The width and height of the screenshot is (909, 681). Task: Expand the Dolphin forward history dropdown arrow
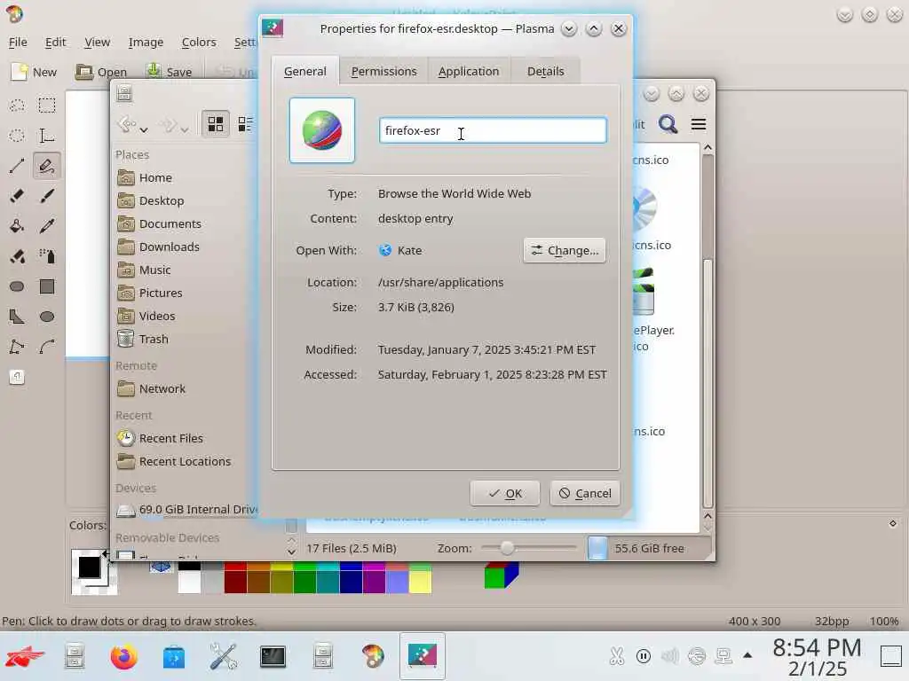(x=185, y=129)
